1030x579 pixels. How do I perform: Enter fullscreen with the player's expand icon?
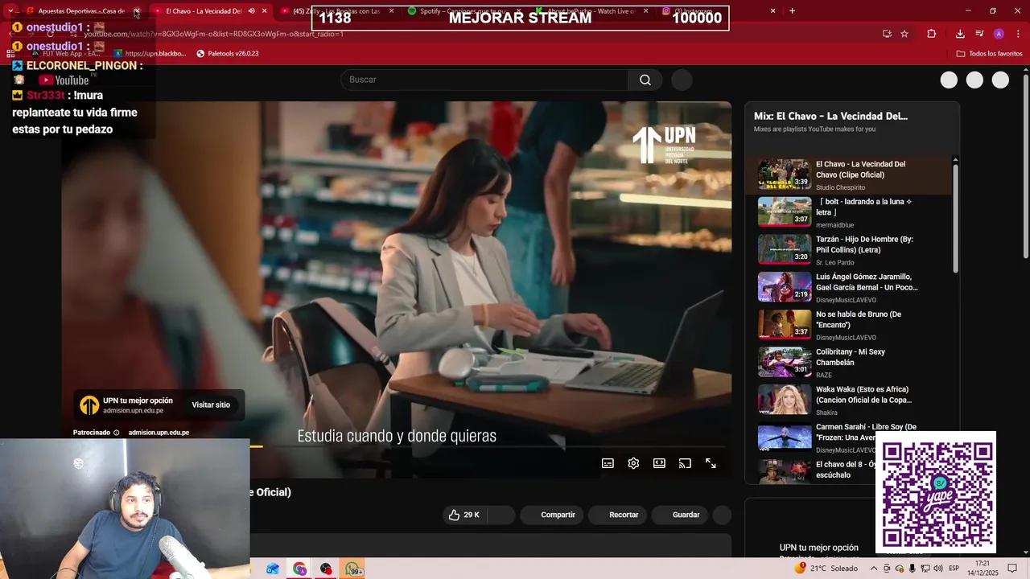coord(711,463)
